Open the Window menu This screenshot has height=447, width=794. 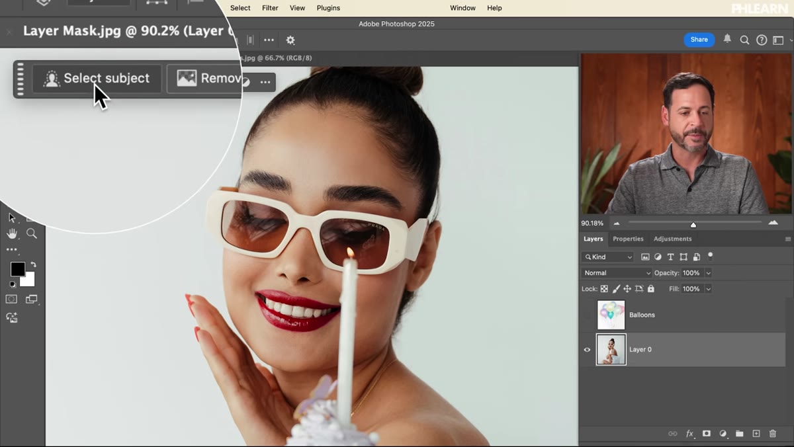click(463, 8)
